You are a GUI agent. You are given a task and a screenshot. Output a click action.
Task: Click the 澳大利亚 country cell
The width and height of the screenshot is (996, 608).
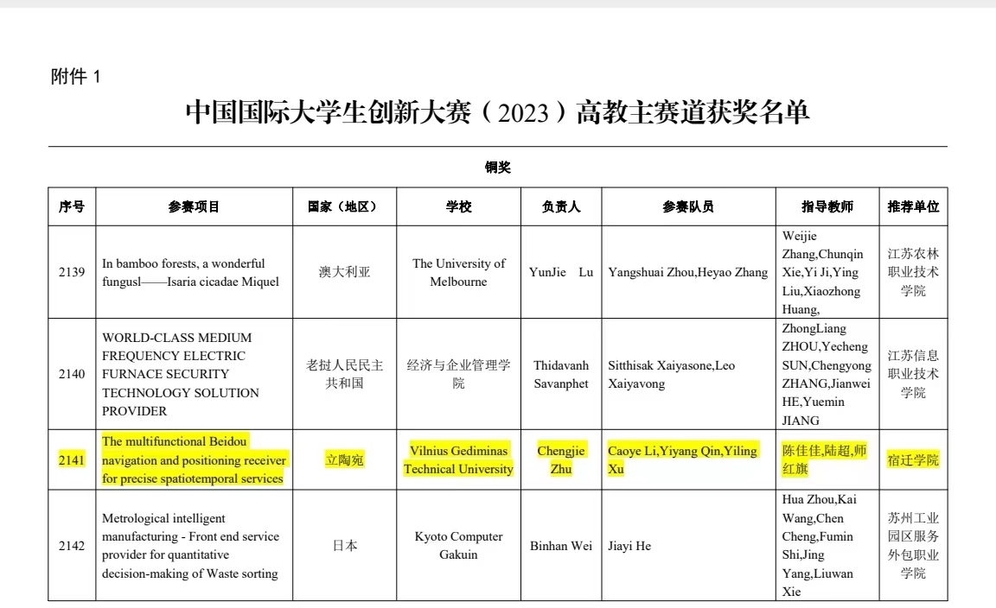(x=344, y=272)
